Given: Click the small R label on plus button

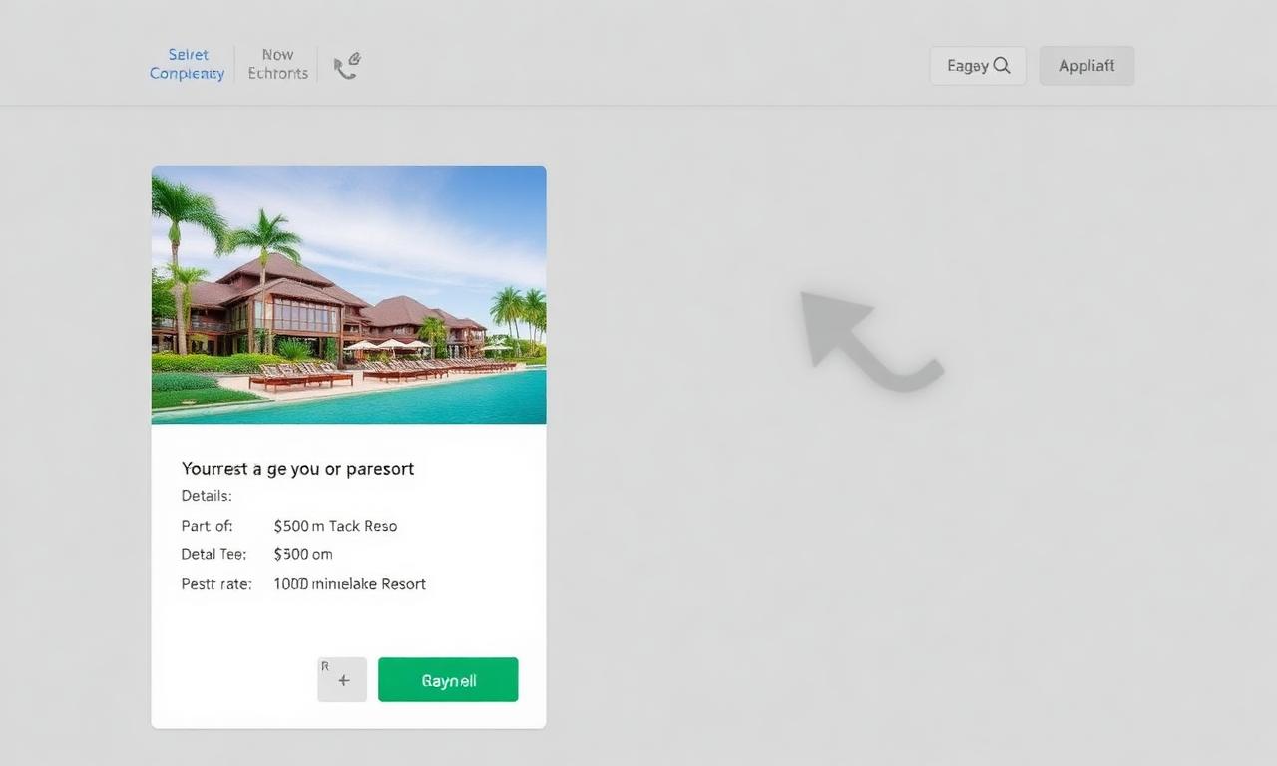Looking at the screenshot, I should tap(325, 666).
